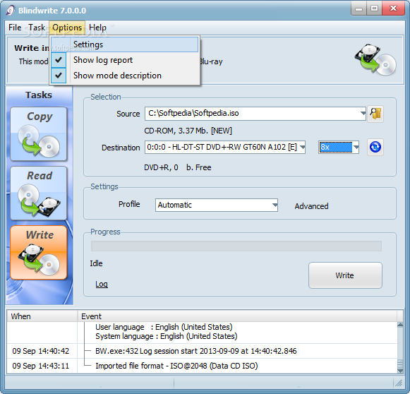Expand the Destination drive dropdown
The width and height of the screenshot is (410, 394).
[302, 147]
